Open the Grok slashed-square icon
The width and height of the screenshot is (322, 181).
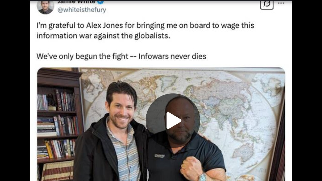267,4
